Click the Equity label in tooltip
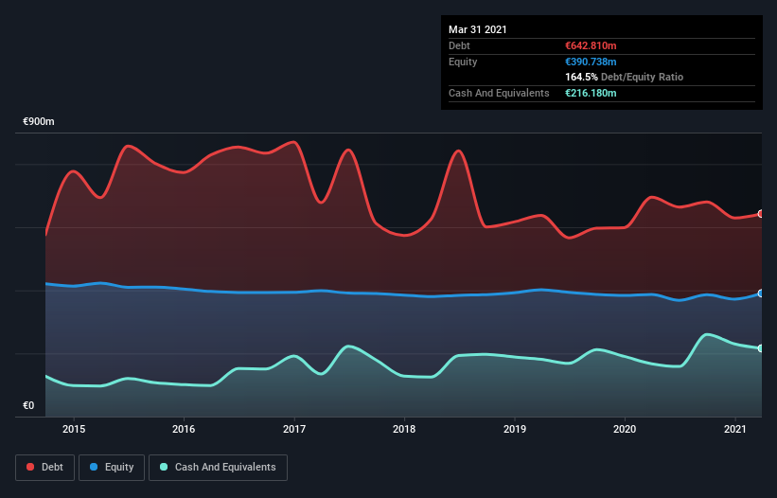The image size is (777, 498). pyautogui.click(x=463, y=62)
